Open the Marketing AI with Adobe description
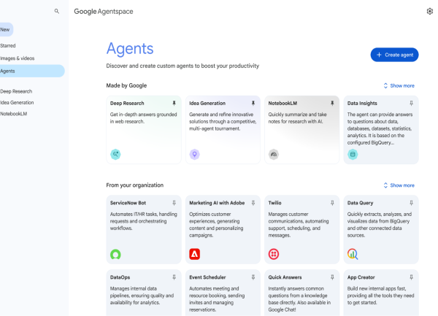The image size is (438, 316). (216, 225)
